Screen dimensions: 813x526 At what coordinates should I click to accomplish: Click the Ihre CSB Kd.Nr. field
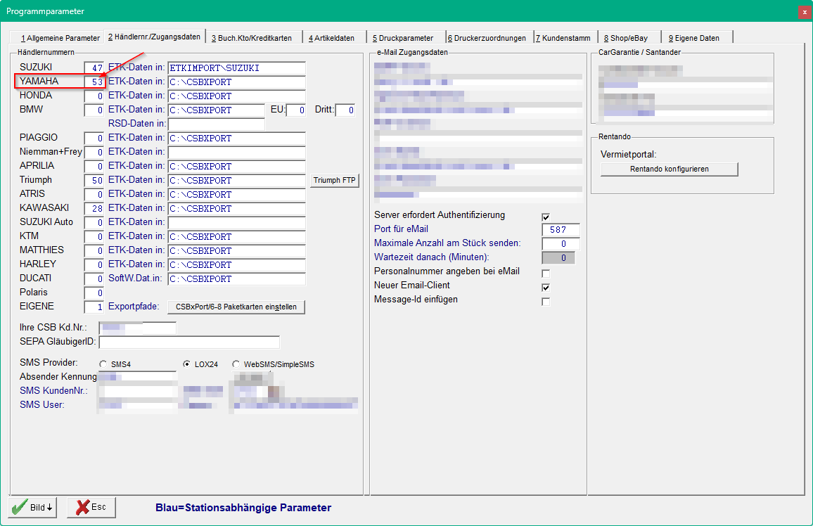(137, 328)
